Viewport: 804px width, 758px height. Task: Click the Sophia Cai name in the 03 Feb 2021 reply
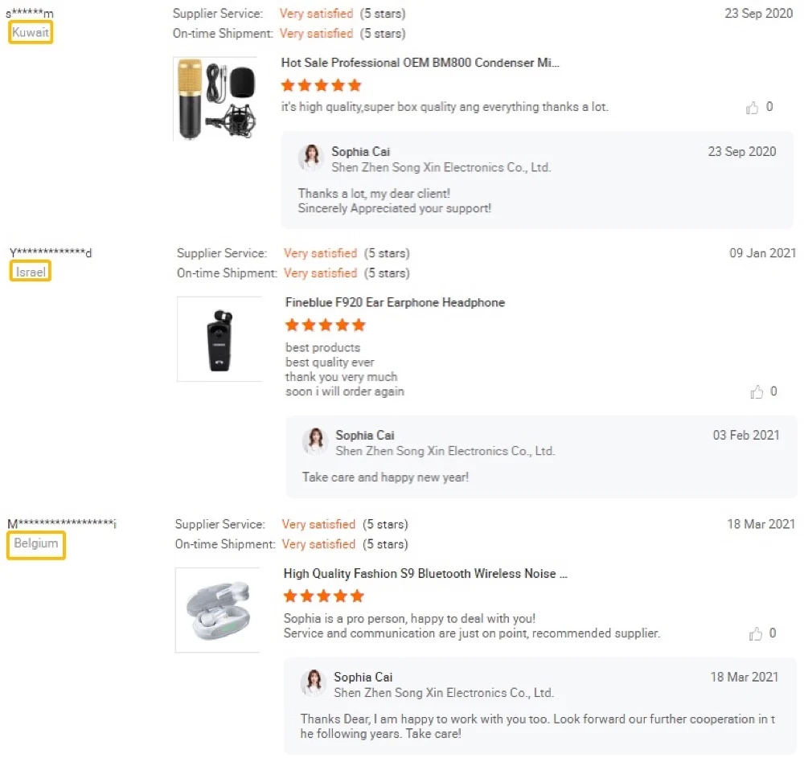(365, 436)
